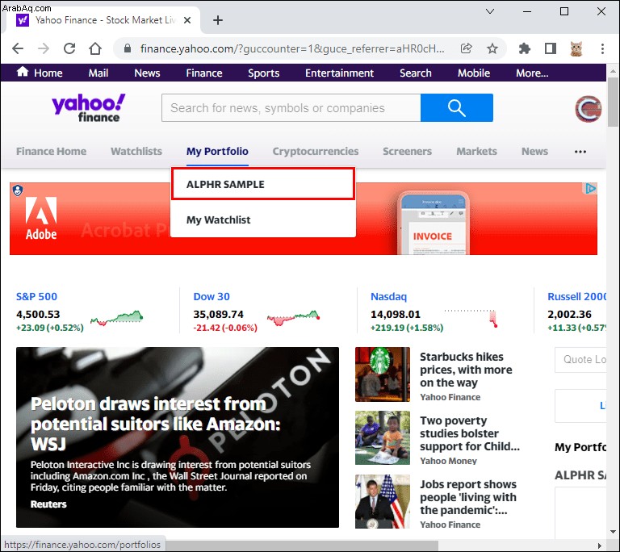Click the browser back arrow
This screenshot has width=620, height=552.
point(18,48)
